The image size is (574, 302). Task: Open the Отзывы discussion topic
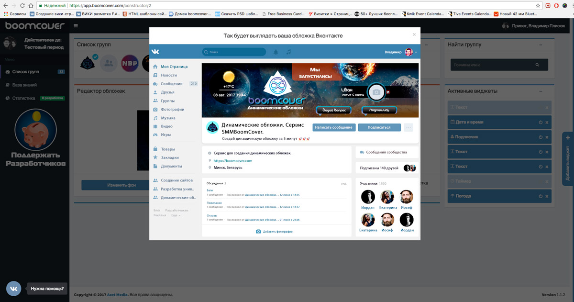pos(211,215)
